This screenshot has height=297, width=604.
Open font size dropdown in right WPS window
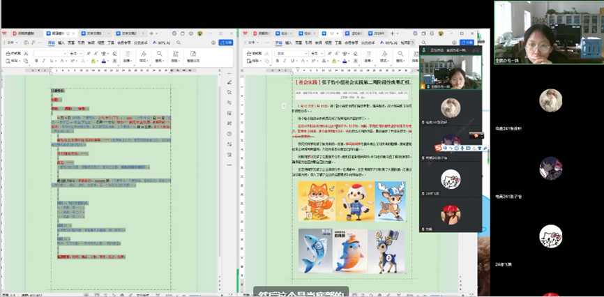[x=322, y=53]
